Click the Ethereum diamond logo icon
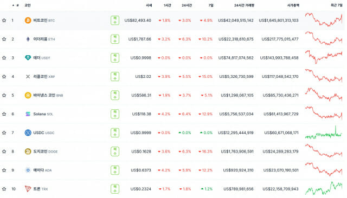347x198 pixels. pos(28,39)
